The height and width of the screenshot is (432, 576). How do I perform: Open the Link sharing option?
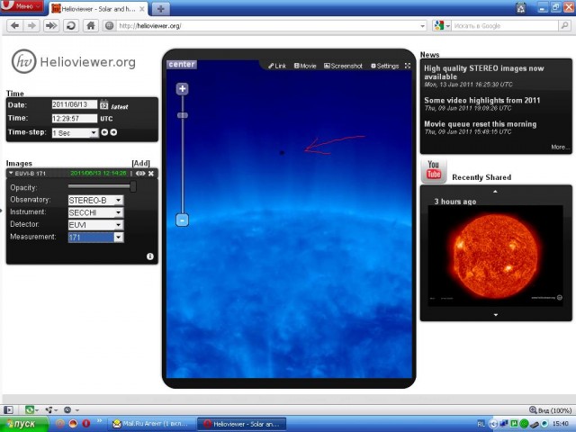[277, 66]
